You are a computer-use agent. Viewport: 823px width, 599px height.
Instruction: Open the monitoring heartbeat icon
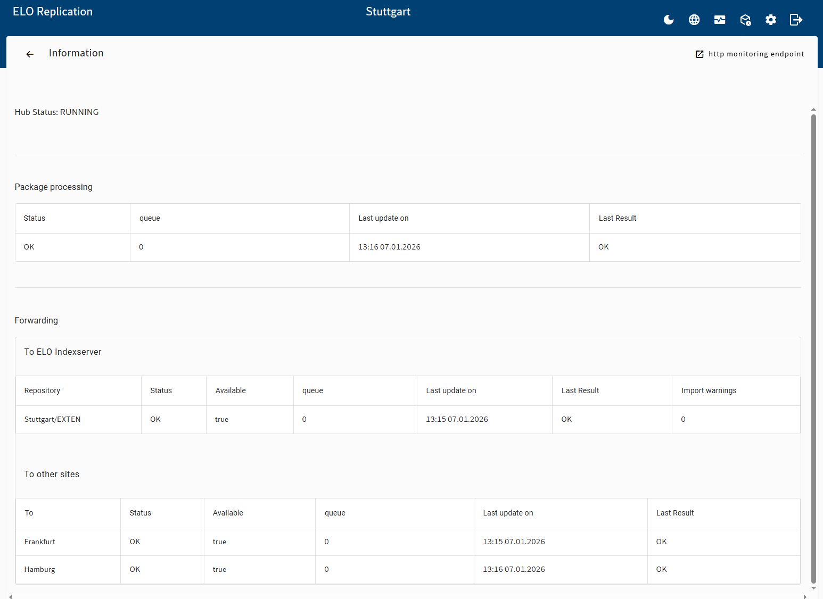(x=720, y=20)
